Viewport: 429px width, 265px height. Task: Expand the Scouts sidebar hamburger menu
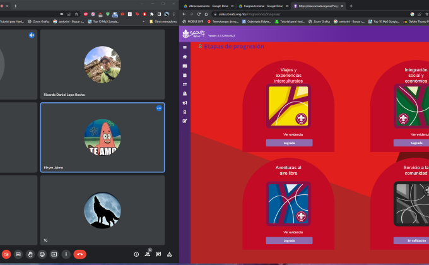pyautogui.click(x=185, y=48)
